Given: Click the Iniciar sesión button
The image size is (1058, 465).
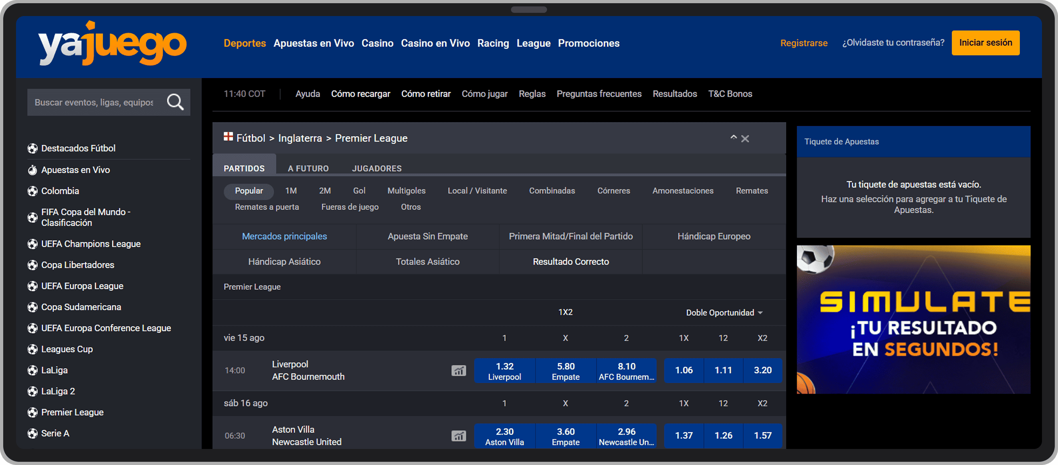Looking at the screenshot, I should [x=985, y=43].
